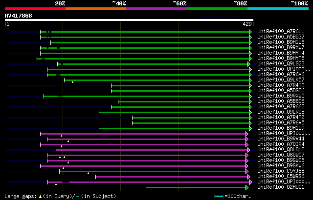Click the UniRef100_C5YJ88 label

click(281, 171)
